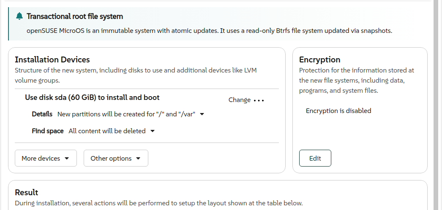Click the Installation Devices heading

coord(52,59)
